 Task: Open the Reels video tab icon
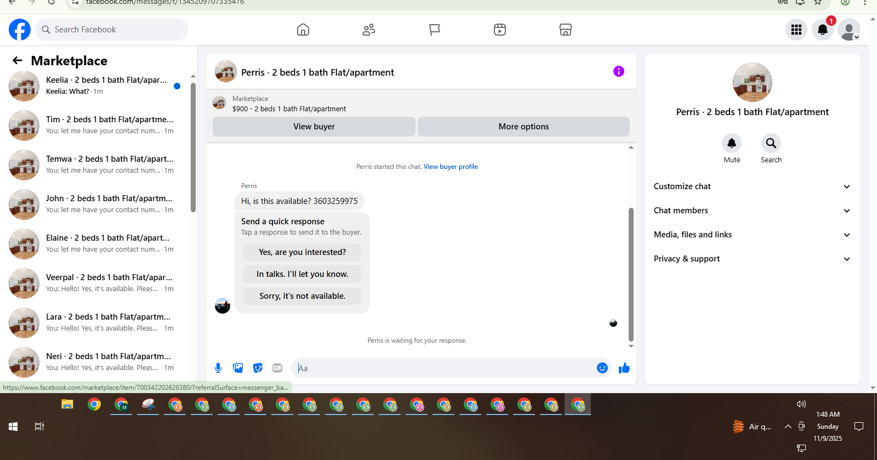(500, 30)
